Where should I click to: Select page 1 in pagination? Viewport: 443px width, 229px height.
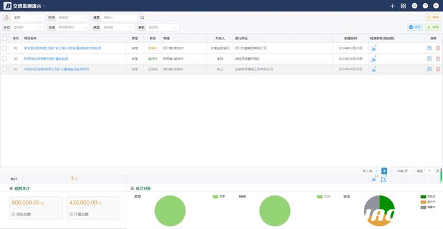coord(384,171)
